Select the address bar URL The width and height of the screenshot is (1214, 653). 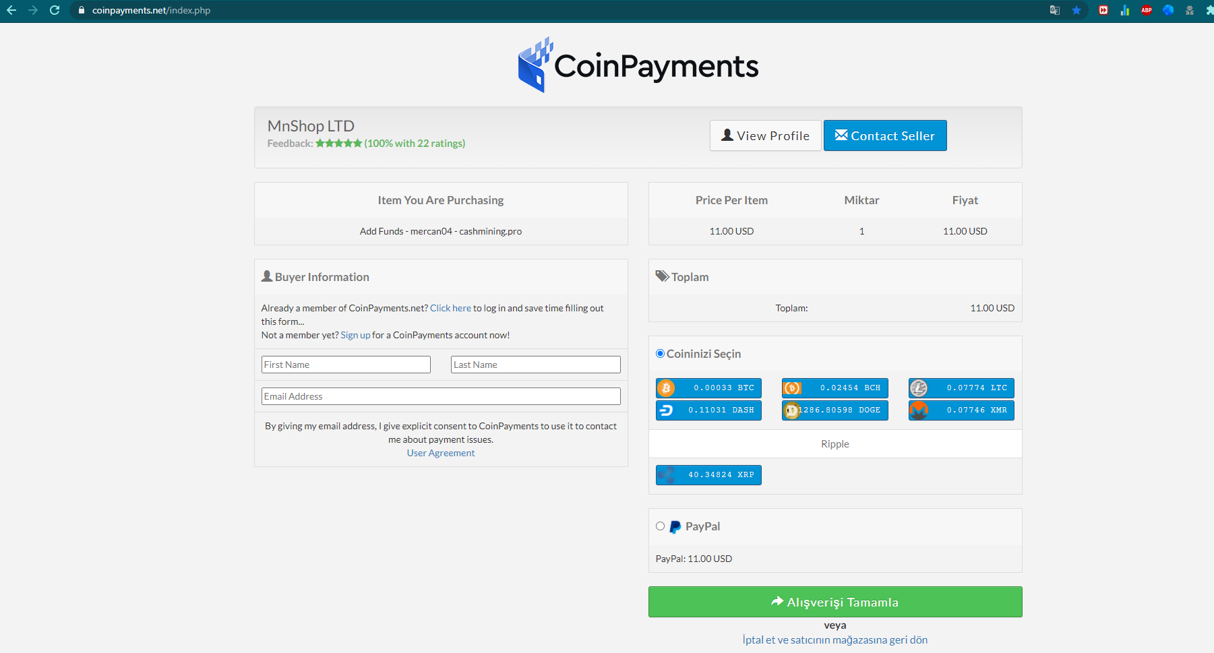pyautogui.click(x=151, y=10)
